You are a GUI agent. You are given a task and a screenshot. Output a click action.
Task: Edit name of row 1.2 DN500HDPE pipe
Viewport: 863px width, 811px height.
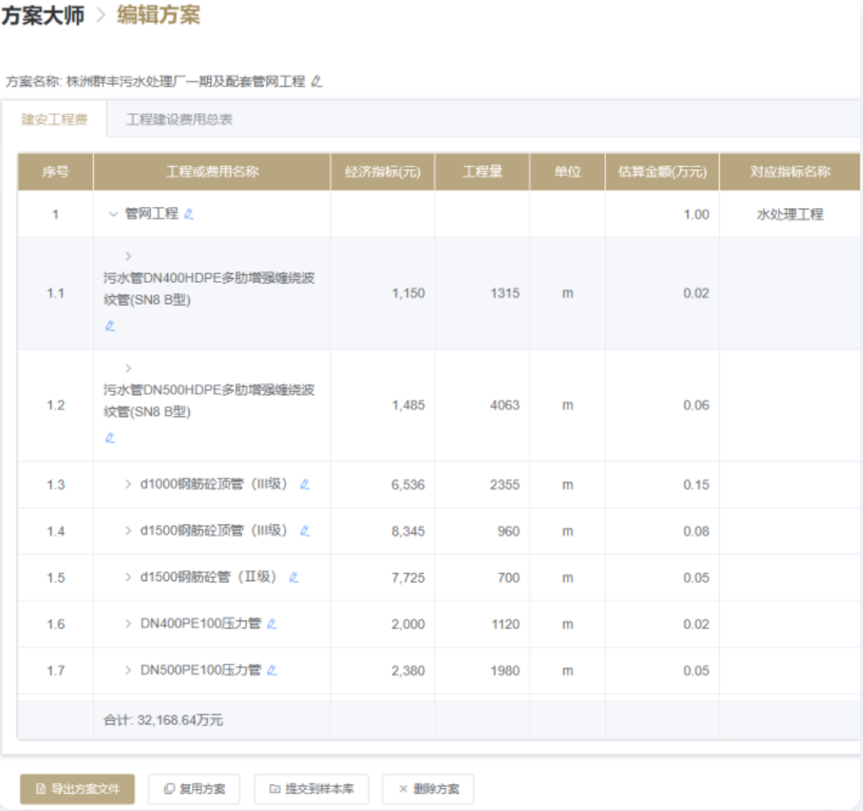click(110, 438)
